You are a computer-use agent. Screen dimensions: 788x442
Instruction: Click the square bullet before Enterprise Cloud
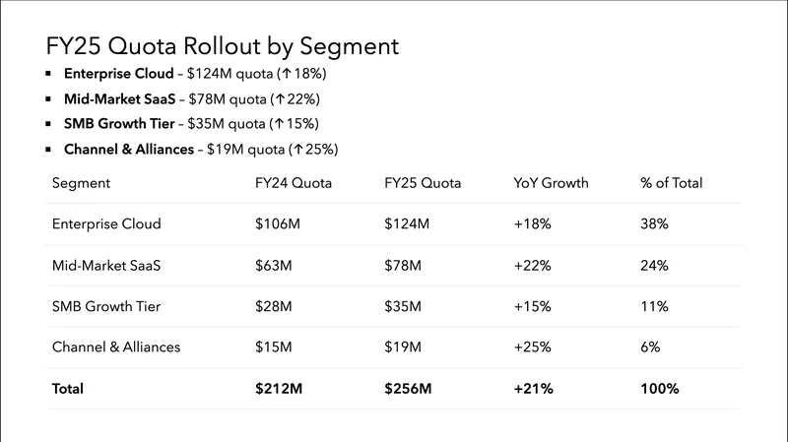click(x=49, y=74)
